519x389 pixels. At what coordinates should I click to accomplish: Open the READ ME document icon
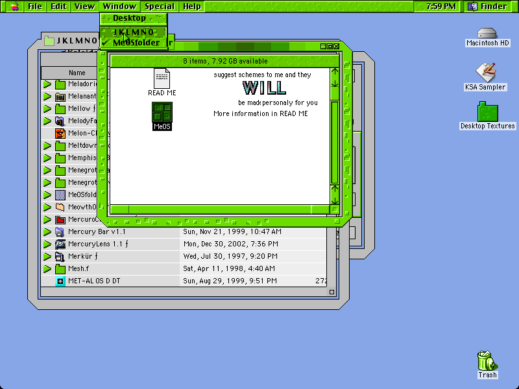[x=162, y=78]
